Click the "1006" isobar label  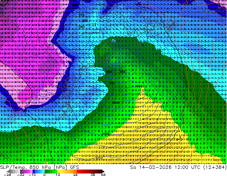pos(106,134)
